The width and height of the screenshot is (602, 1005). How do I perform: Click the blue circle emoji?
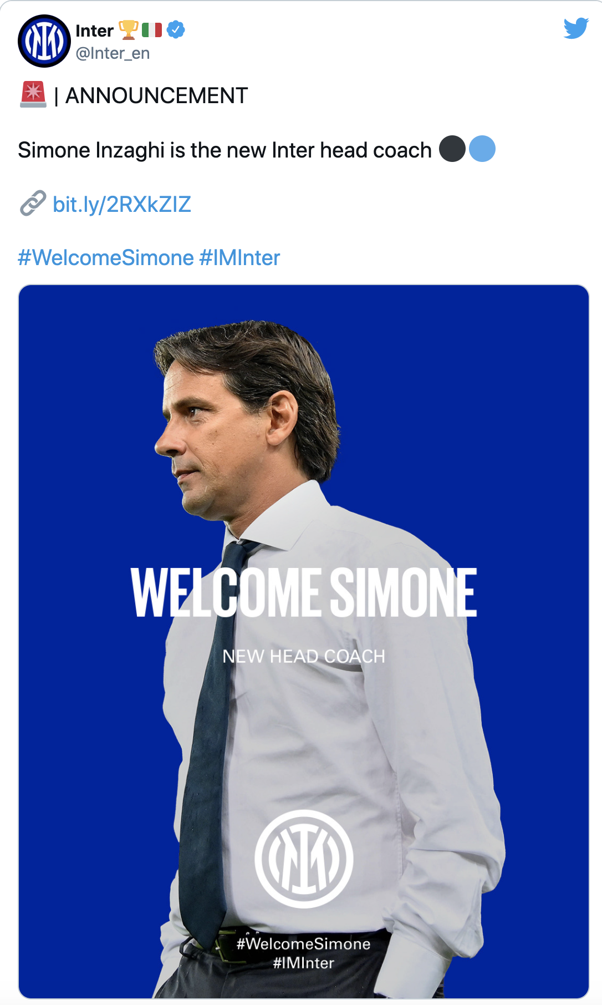[482, 149]
